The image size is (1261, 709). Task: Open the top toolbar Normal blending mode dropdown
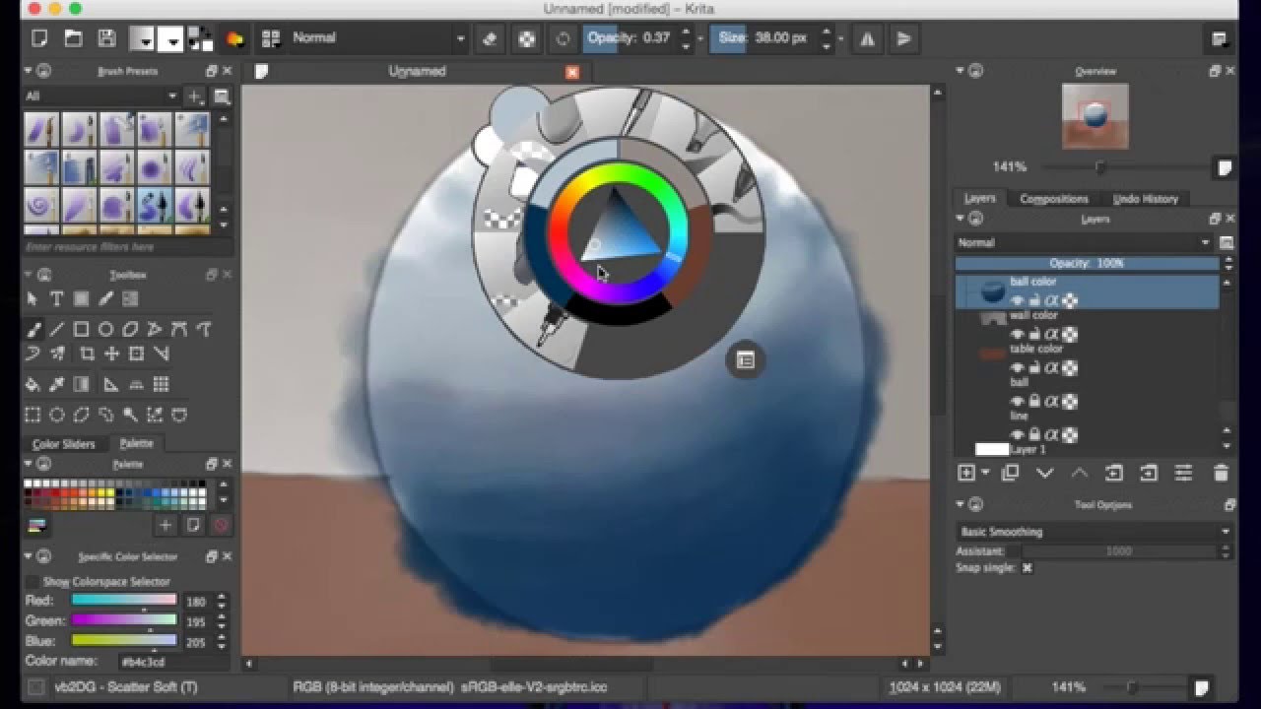377,38
